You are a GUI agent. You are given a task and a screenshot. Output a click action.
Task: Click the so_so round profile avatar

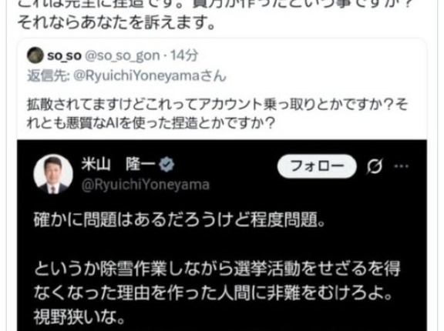(x=35, y=55)
